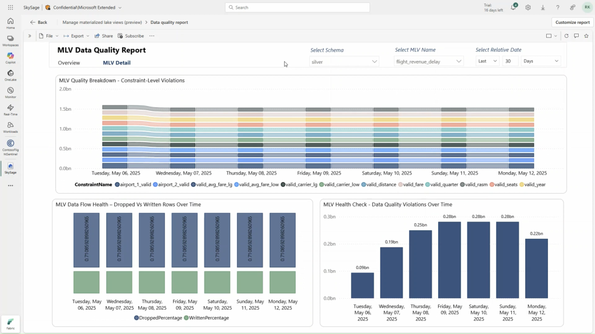Click Monday May 12 written percentage bar

pyautogui.click(x=282, y=282)
